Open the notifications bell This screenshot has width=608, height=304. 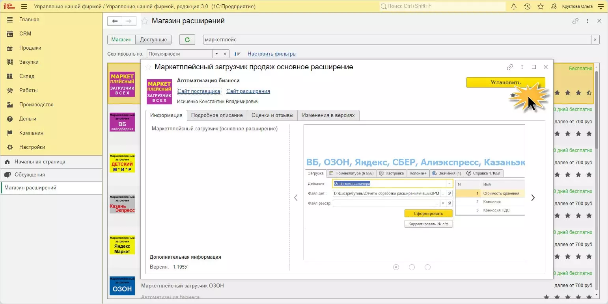[x=514, y=6]
